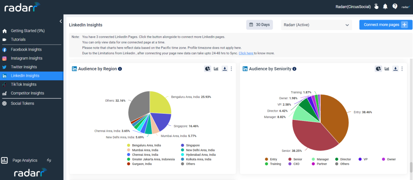Switch Audience by Region to bar chart view
Viewport: 413px width, 180px height.
point(216,69)
